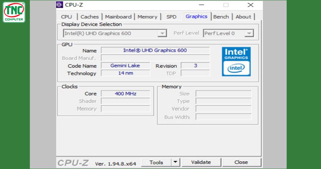Click the Revision field value 3
This screenshot has width=321, height=169.
pyautogui.click(x=195, y=66)
